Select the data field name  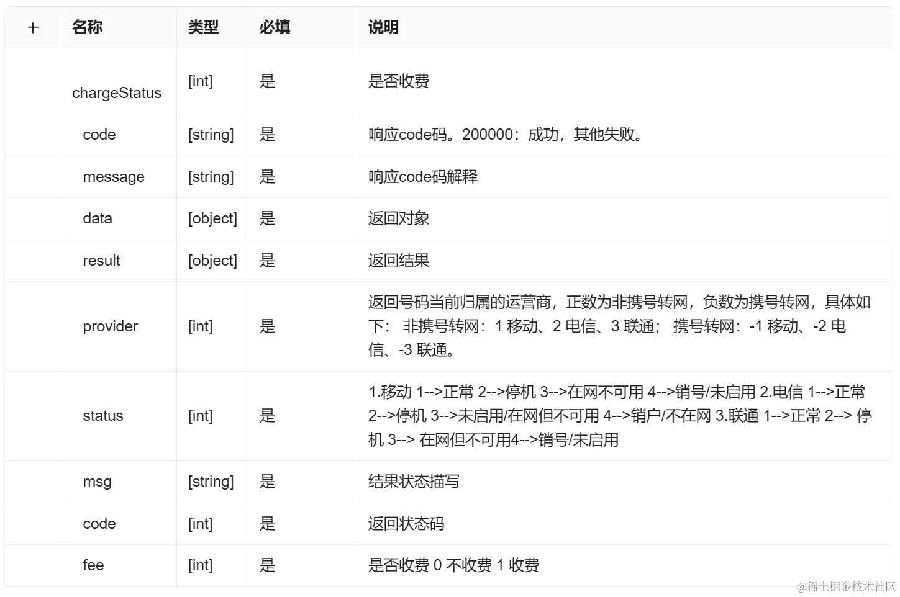(98, 218)
